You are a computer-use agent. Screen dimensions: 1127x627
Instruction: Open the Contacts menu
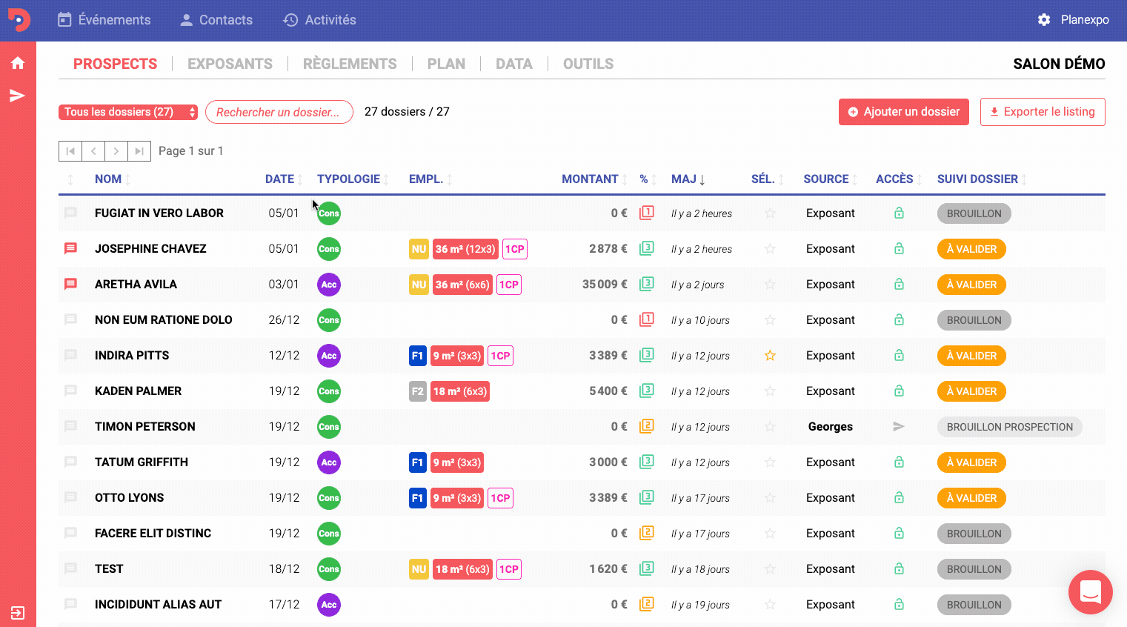pos(216,20)
